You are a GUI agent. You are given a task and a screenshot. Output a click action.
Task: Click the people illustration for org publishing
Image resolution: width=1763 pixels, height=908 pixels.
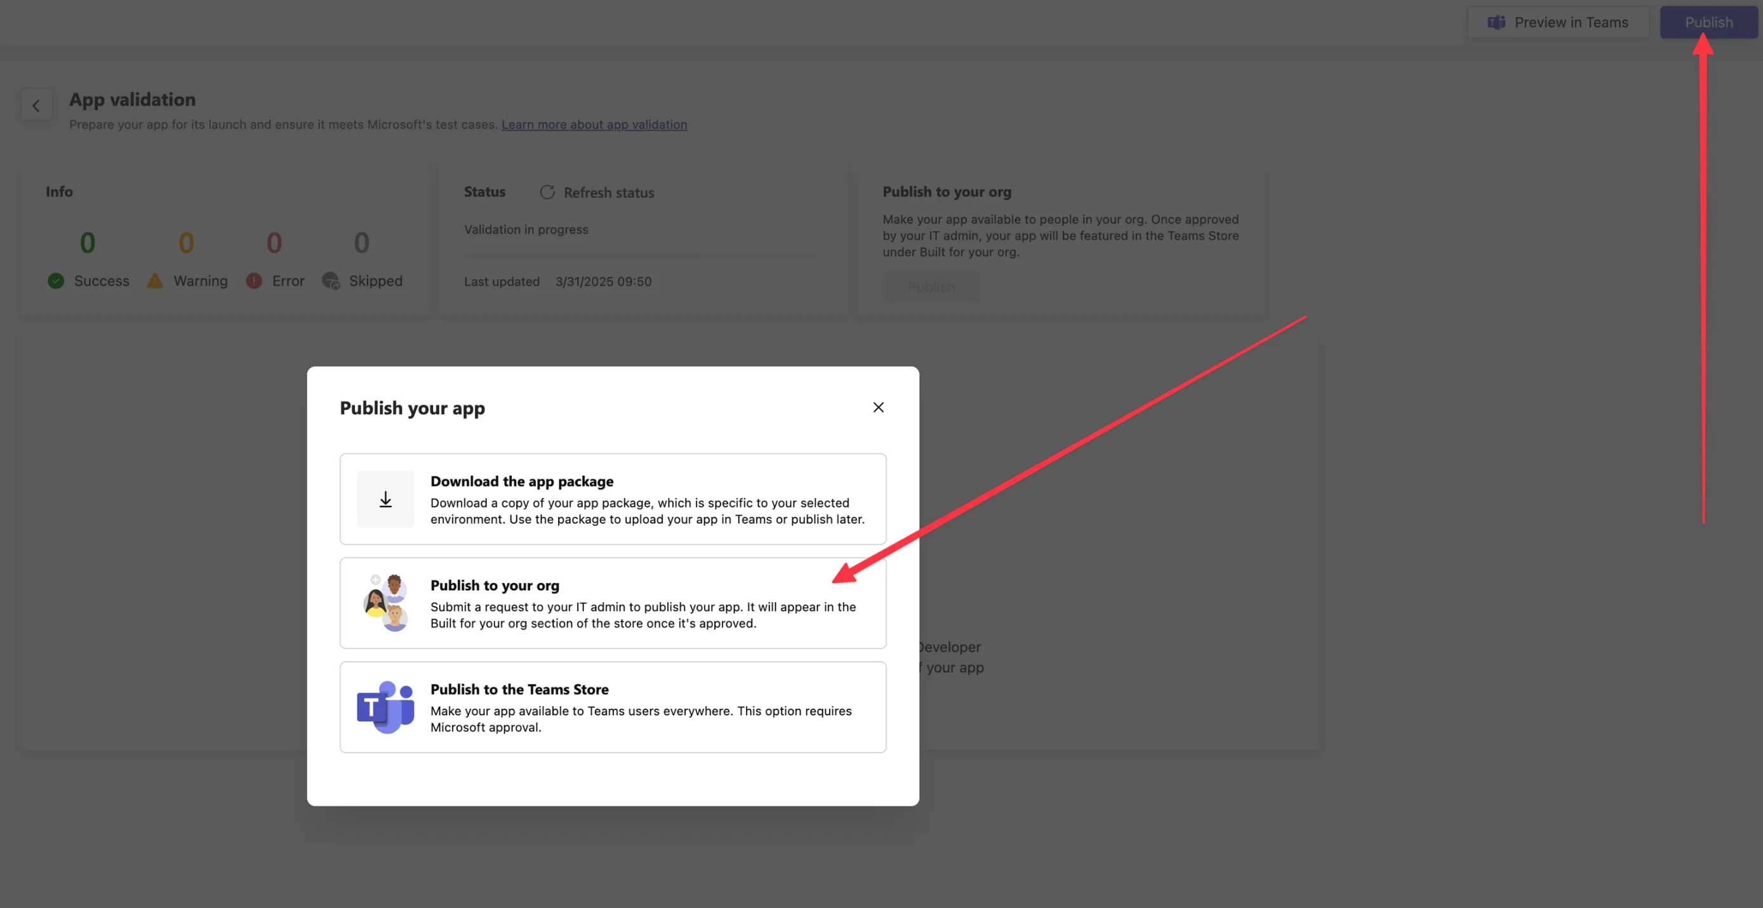tap(385, 603)
